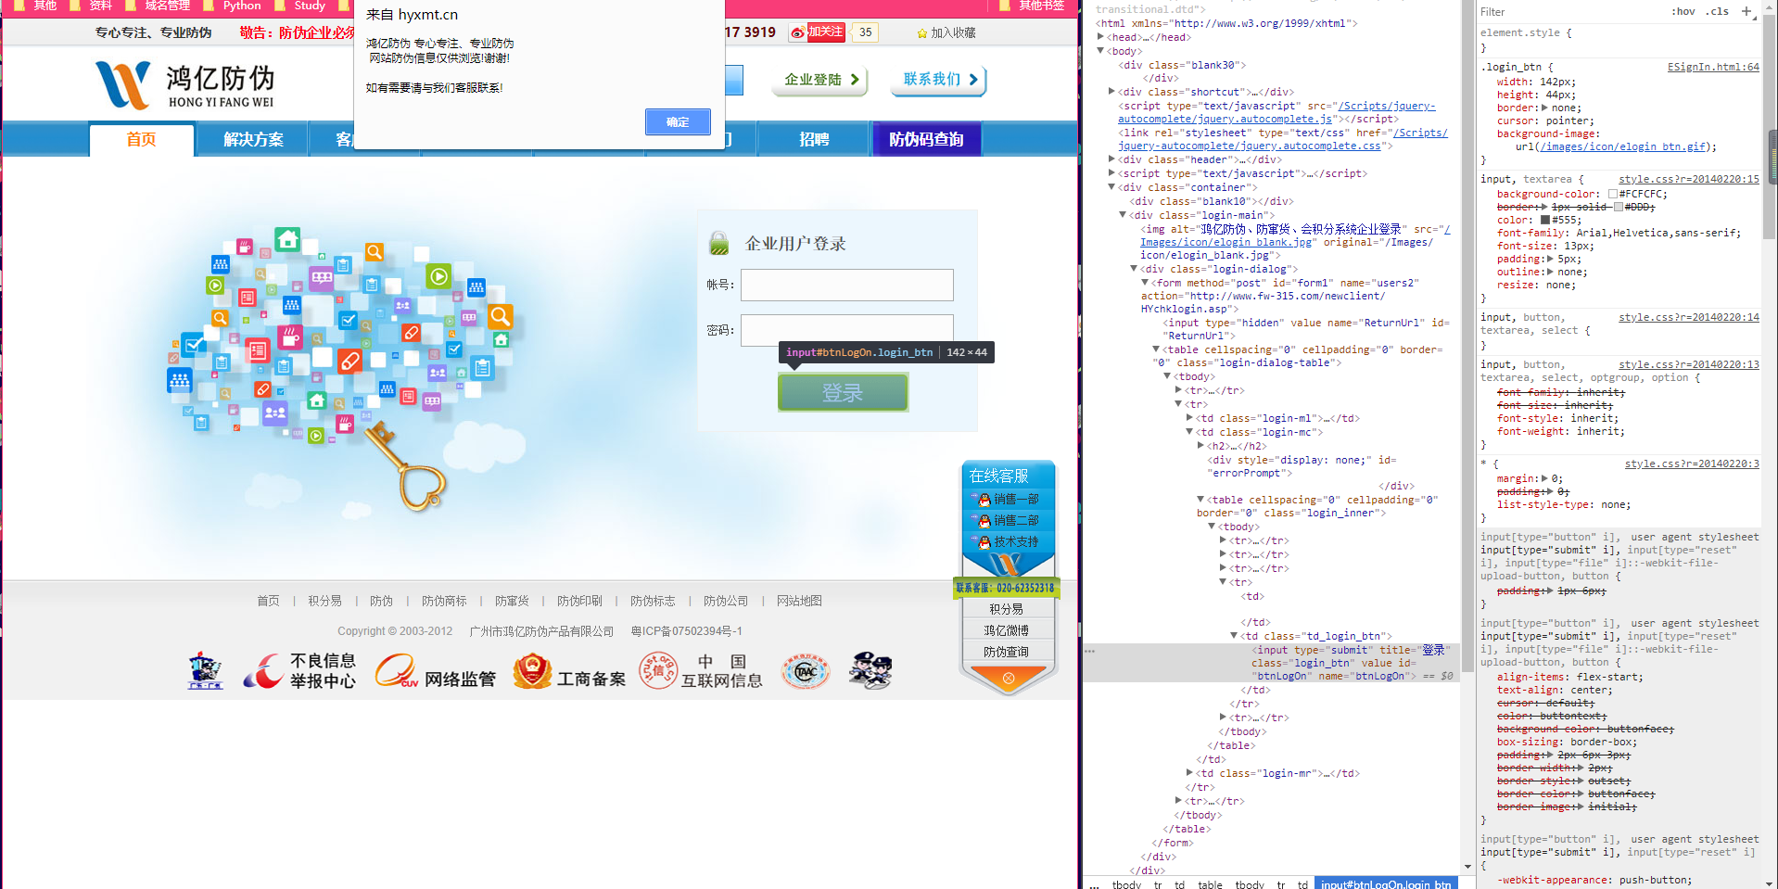
Task: Click the 企业登陆 button
Action: pyautogui.click(x=820, y=80)
